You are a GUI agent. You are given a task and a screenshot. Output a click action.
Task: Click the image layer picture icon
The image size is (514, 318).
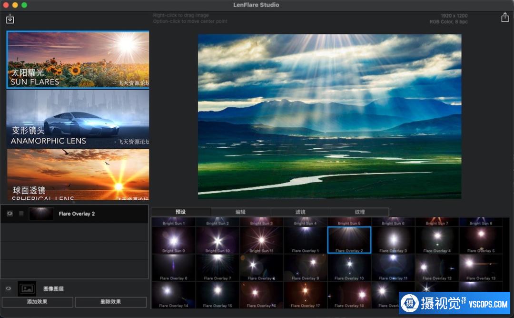tap(27, 289)
